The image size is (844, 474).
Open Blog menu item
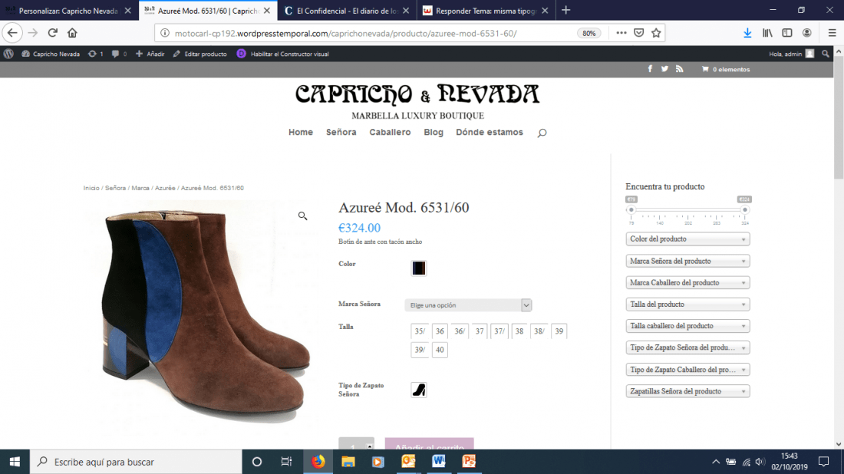(434, 133)
